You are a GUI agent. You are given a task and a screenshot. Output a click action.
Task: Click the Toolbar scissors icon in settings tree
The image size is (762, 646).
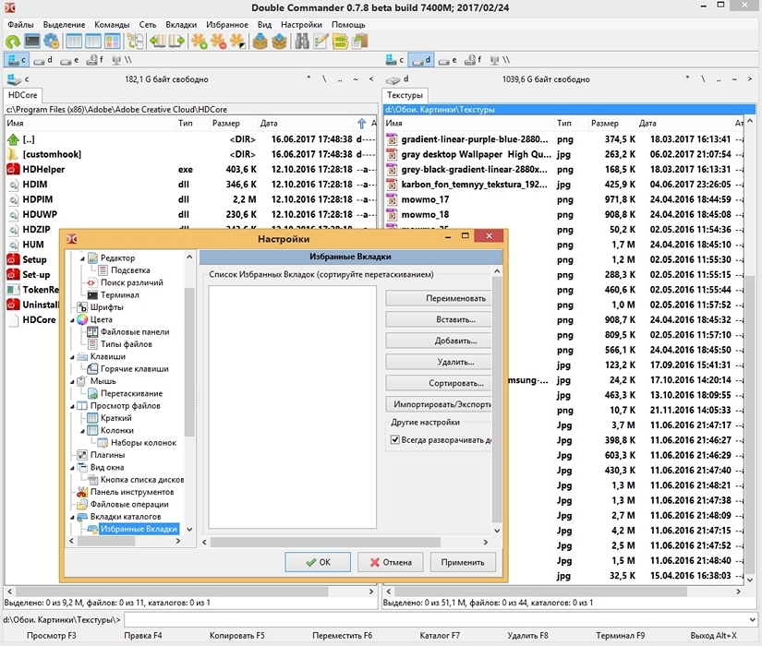tap(81, 492)
